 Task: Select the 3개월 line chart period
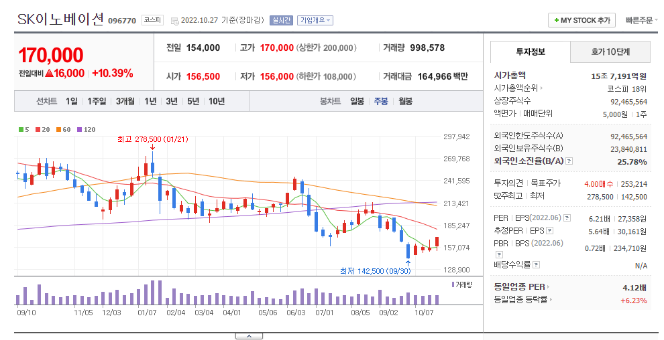tap(125, 101)
